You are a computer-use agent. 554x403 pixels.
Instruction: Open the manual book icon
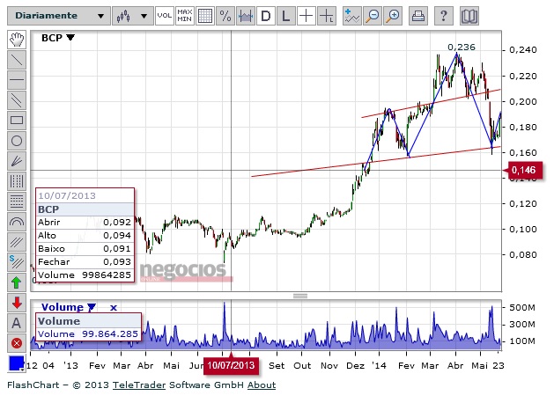(469, 16)
